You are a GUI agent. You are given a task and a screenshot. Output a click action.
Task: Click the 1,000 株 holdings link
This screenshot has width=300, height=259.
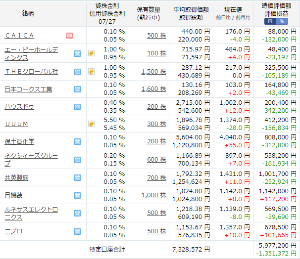point(154,195)
